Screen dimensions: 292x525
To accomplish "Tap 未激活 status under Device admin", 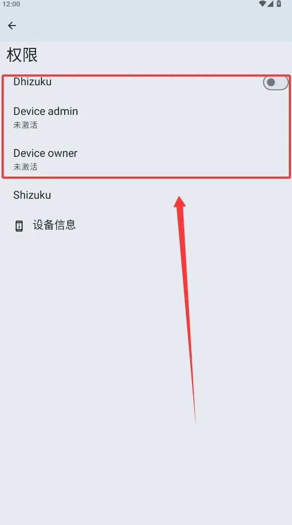I will click(x=25, y=125).
